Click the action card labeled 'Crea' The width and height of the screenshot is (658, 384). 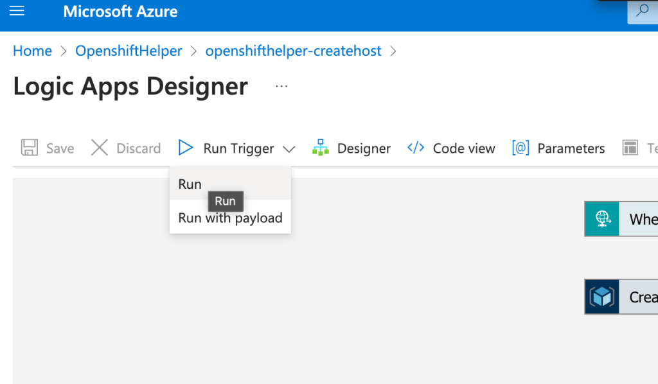coord(621,297)
